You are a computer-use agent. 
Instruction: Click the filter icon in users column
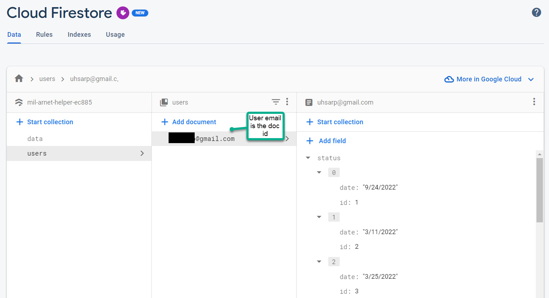tap(276, 102)
